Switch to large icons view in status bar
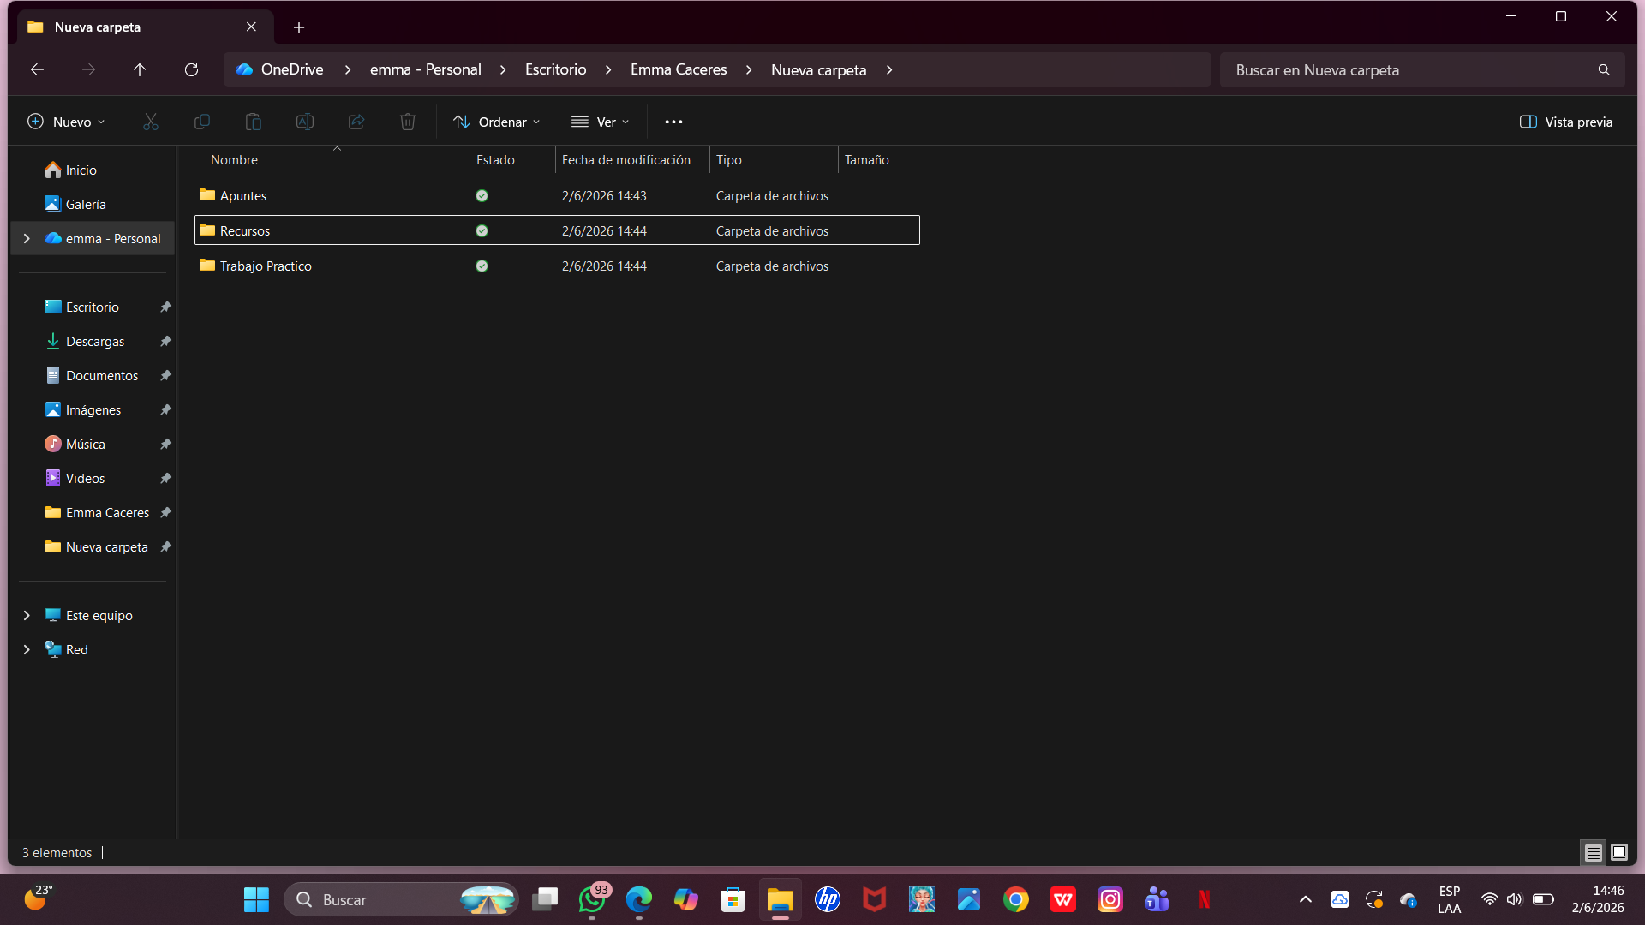This screenshot has height=925, width=1645. pos(1618,852)
